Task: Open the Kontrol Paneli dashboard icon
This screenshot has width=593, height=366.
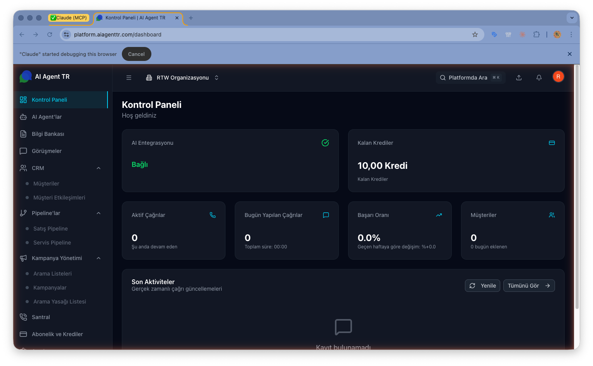Action: coord(23,100)
